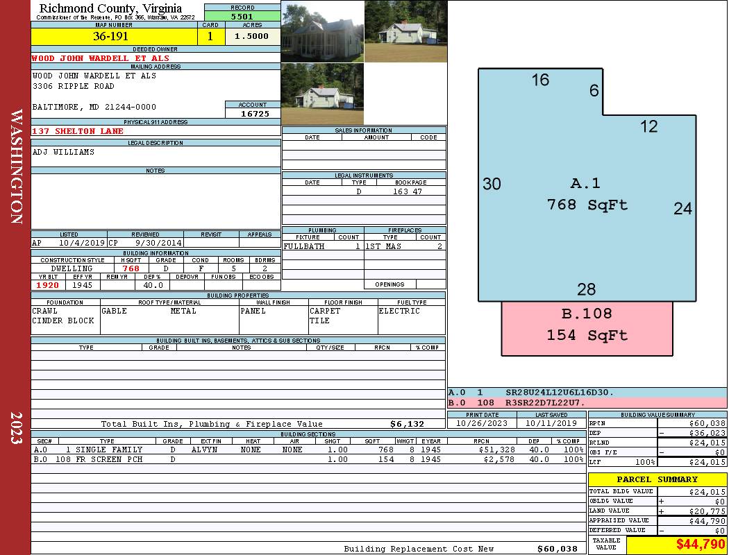
Task: Select year built 1920
Action: (x=48, y=285)
